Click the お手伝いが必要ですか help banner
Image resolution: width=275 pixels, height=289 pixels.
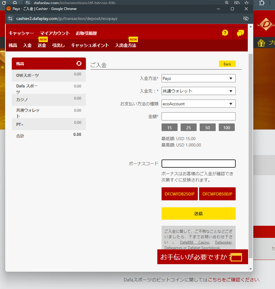coord(203,257)
